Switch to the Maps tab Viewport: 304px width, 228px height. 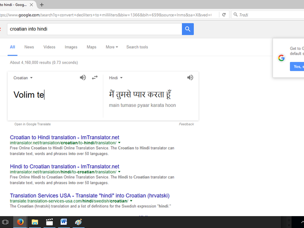[x=91, y=47]
